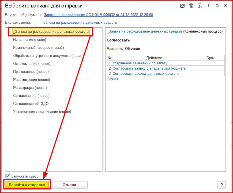Open the complex process title link in right panel
This screenshot has width=233, height=193.
[144, 31]
